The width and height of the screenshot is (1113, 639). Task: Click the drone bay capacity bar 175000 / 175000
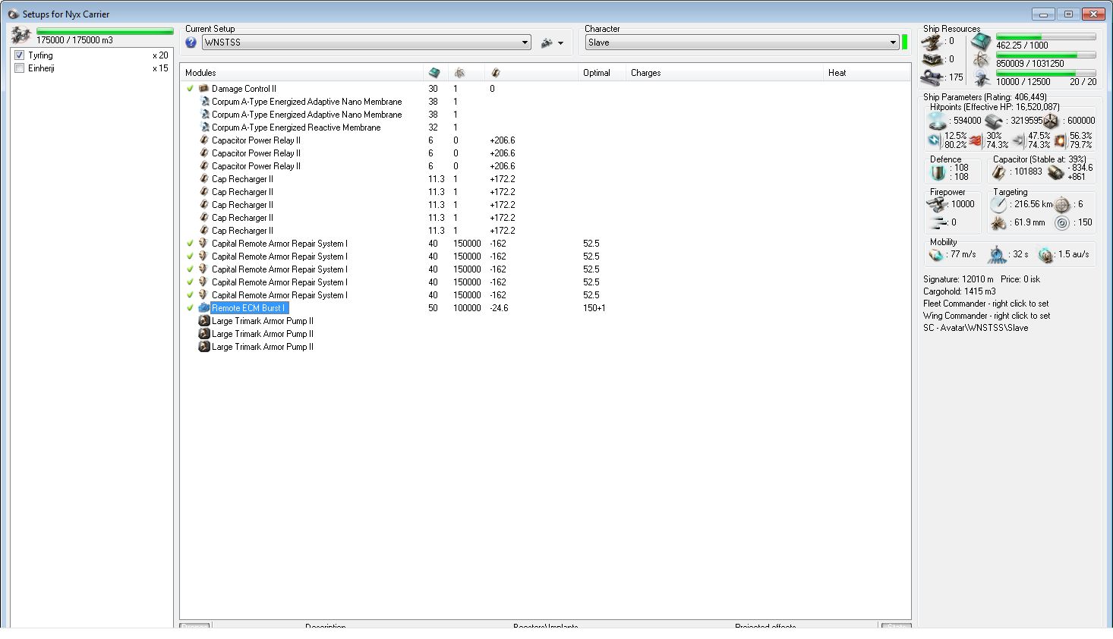[x=105, y=32]
